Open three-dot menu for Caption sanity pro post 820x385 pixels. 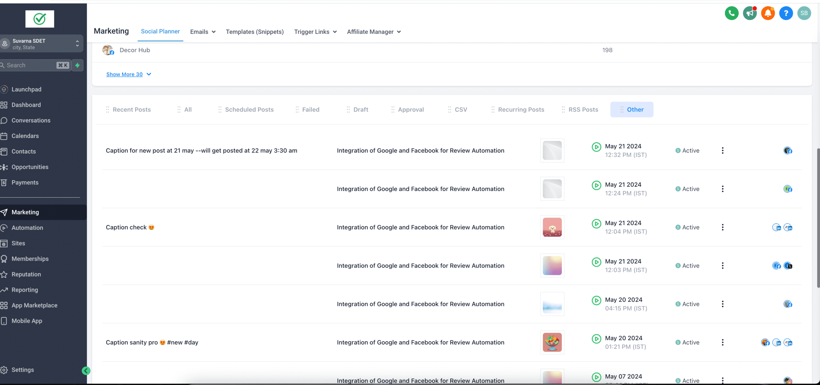click(723, 342)
